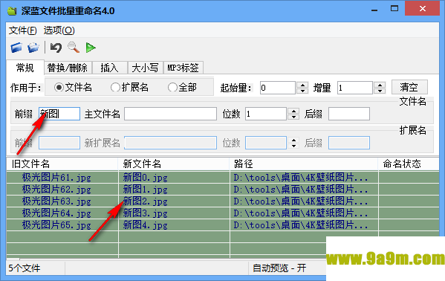Click the filename 位数 number field

266,114
